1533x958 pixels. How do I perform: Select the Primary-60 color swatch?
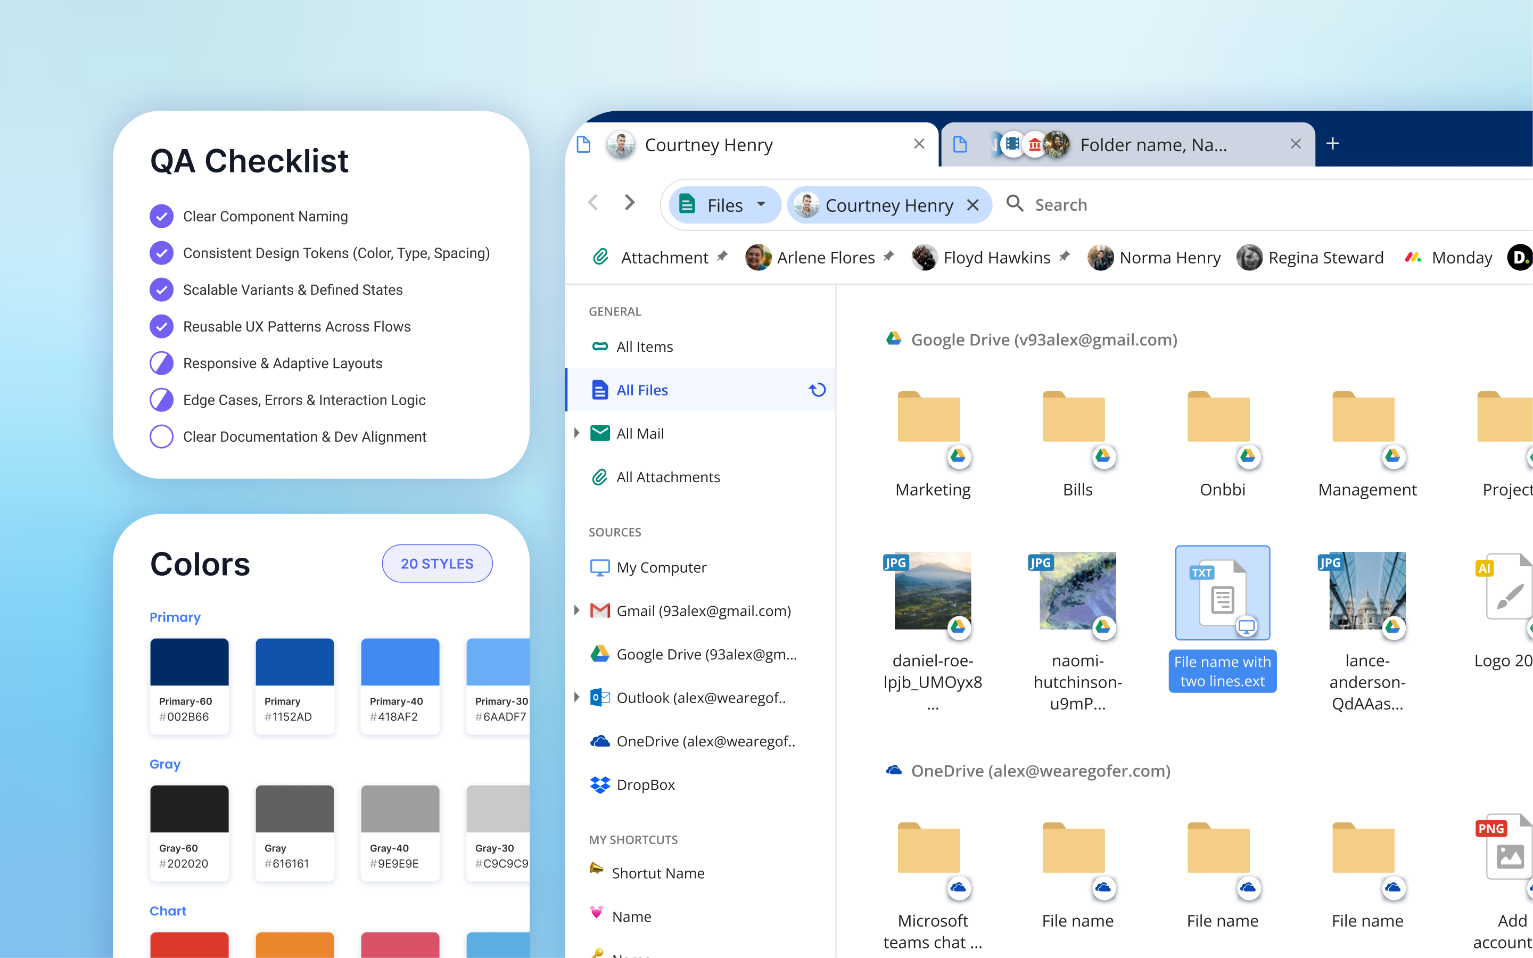click(x=189, y=662)
